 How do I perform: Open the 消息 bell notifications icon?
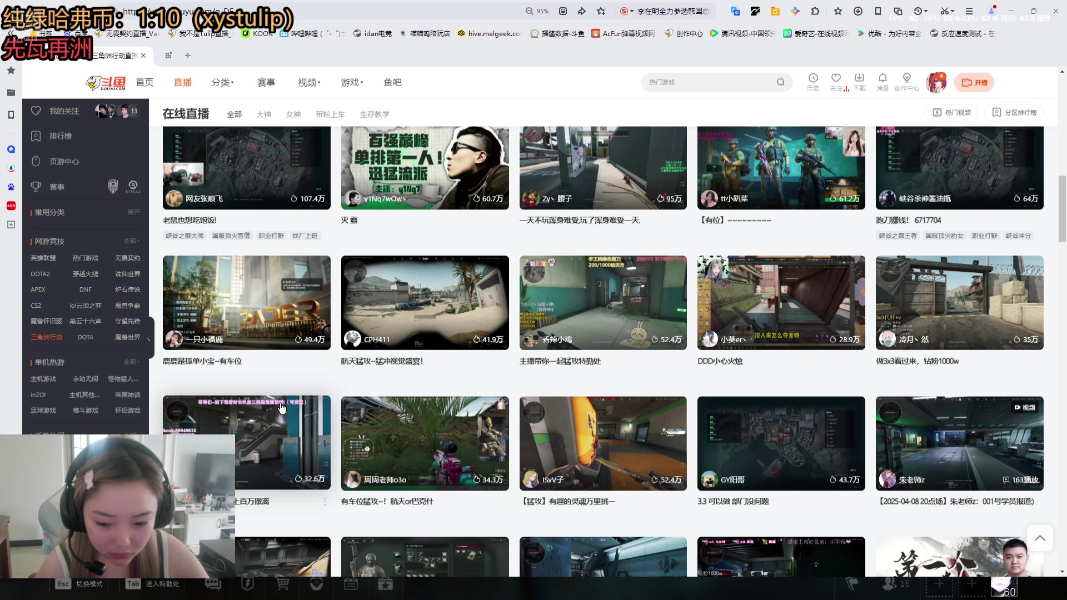(x=882, y=82)
